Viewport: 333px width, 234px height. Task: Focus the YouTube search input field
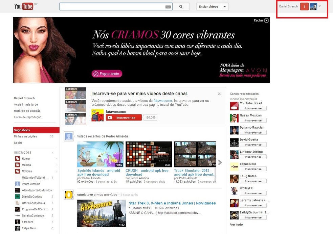tap(112, 7)
